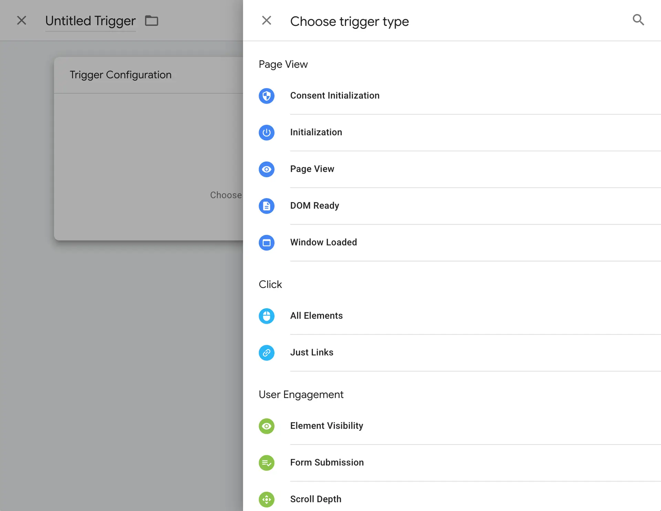Click the Consent Initialization shield icon
This screenshot has width=661, height=511.
tap(266, 96)
